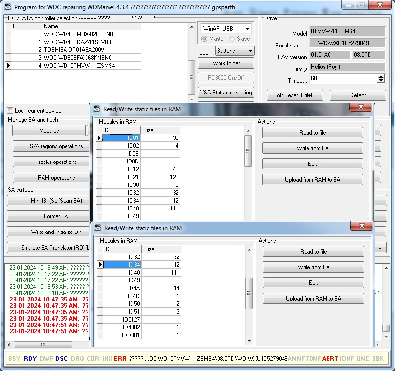The height and width of the screenshot is (371, 395).
Task: Open the WinAPI USB dropdown
Action: click(x=248, y=29)
